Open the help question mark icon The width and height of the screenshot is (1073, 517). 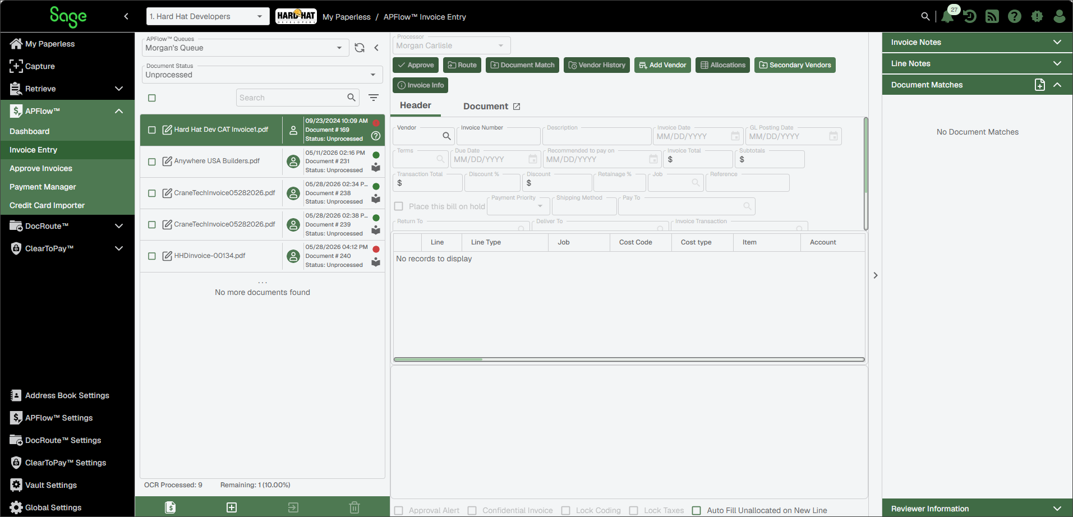[x=1015, y=17]
